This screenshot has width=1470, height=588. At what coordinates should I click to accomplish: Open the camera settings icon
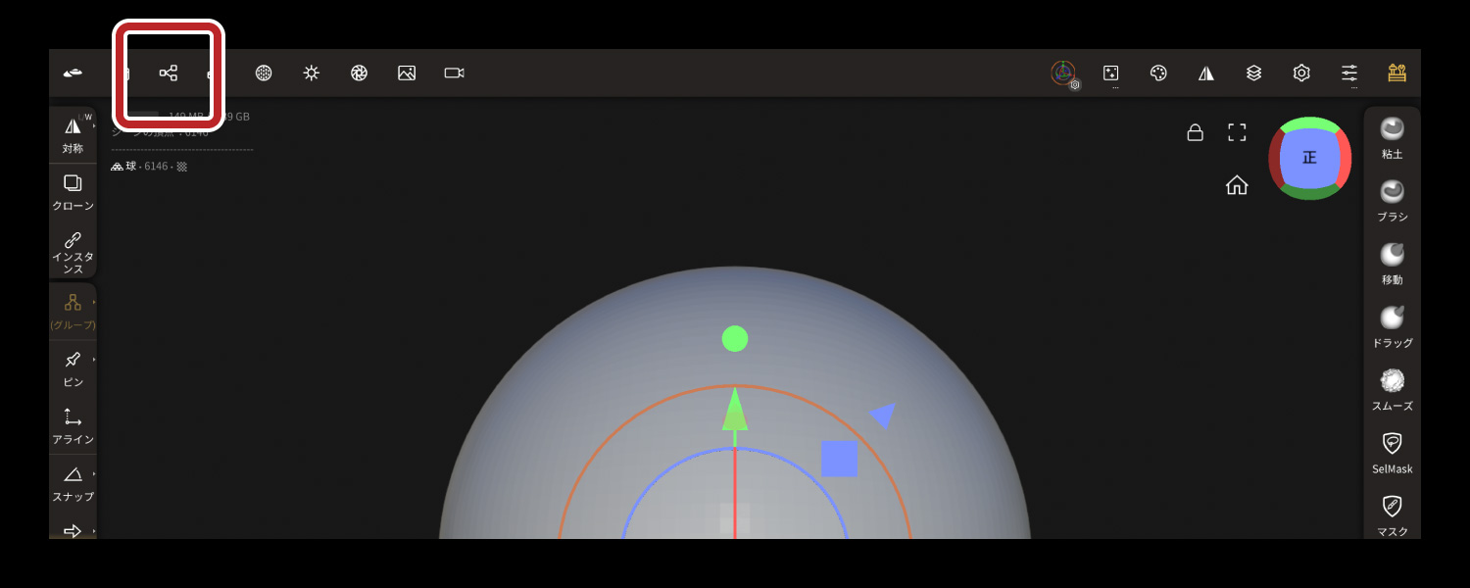coord(454,73)
